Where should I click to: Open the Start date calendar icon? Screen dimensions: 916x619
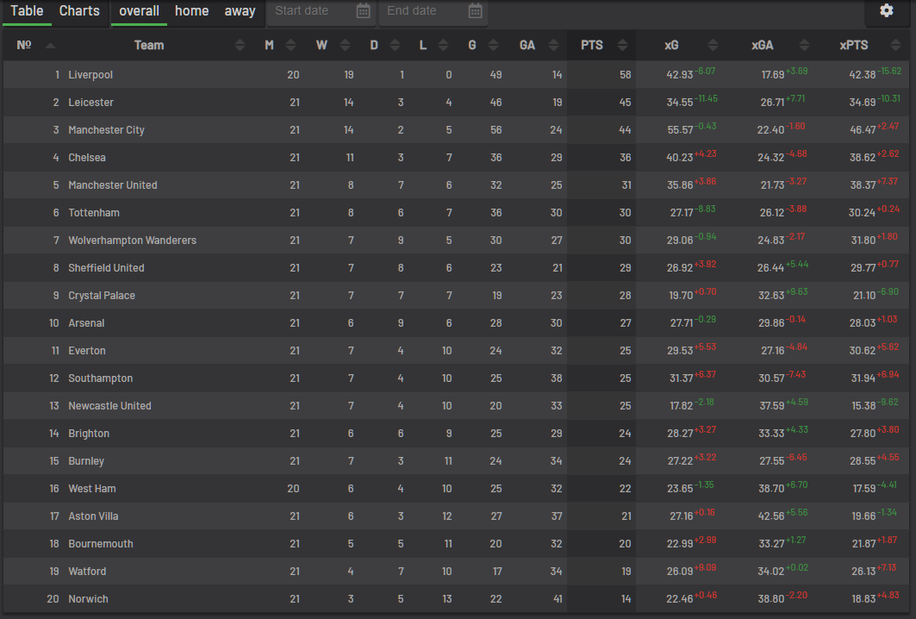tap(363, 10)
